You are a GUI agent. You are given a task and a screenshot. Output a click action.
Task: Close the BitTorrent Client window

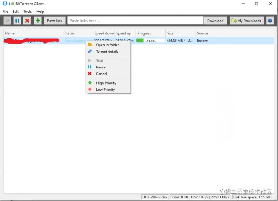point(270,4)
